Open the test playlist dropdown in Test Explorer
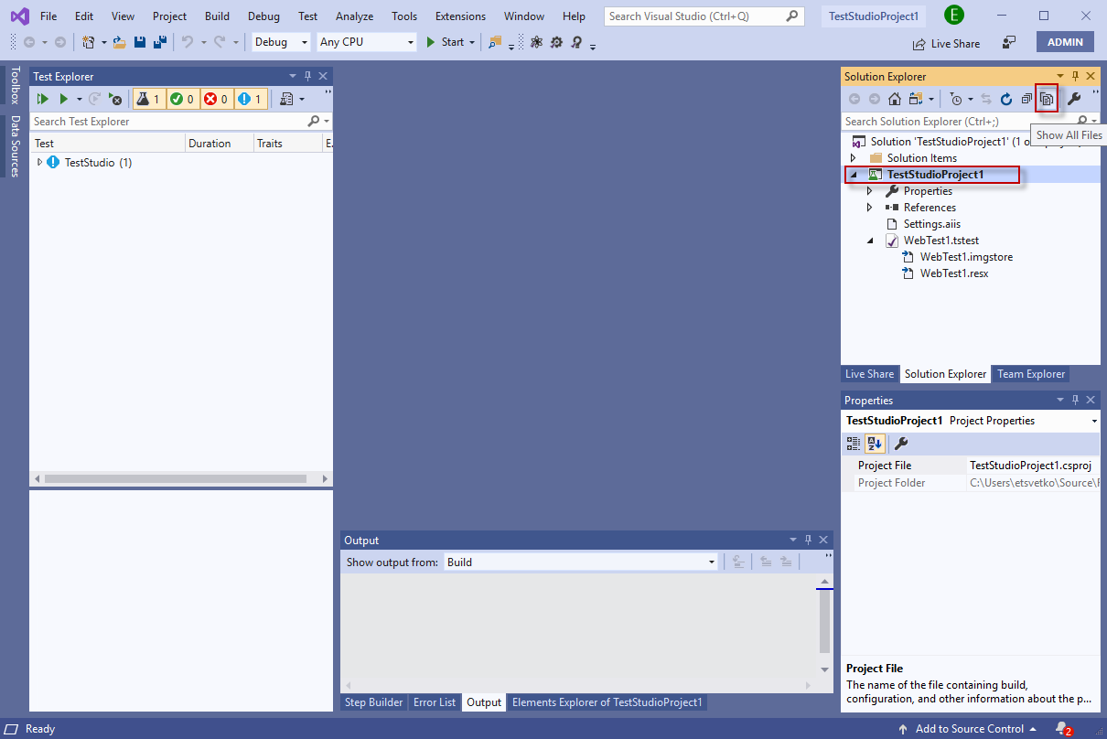Screen dimensions: 1107x739 pos(293,99)
